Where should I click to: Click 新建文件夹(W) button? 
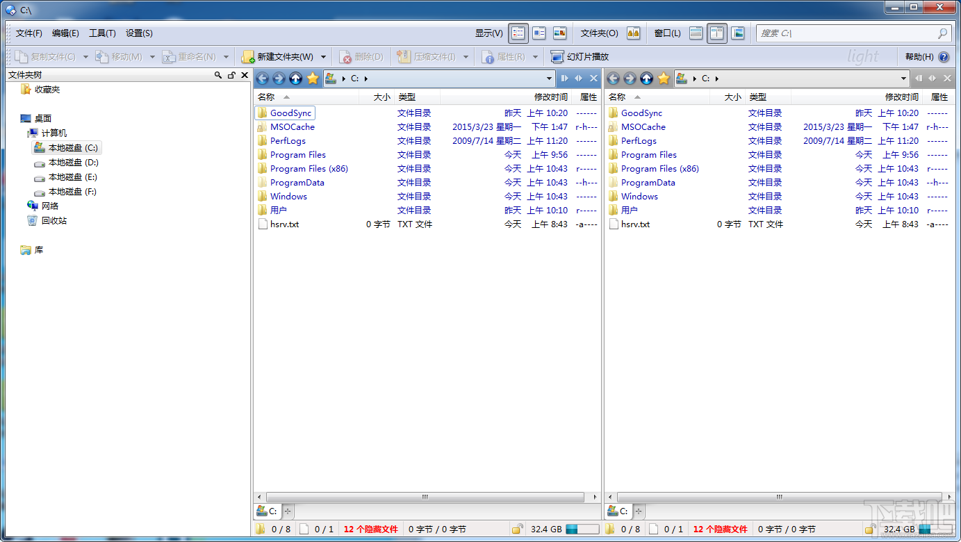[x=277, y=57]
